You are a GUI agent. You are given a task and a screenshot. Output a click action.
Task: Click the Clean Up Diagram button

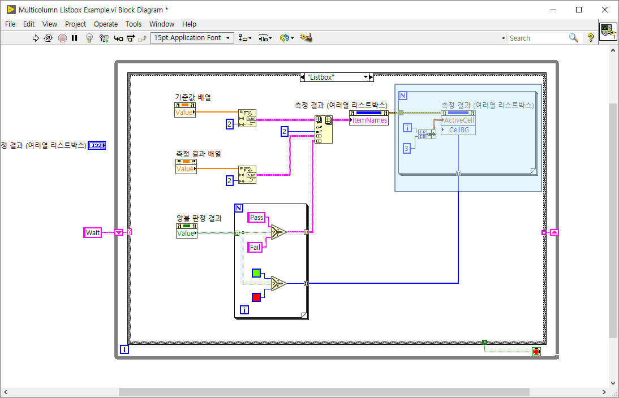(x=306, y=38)
